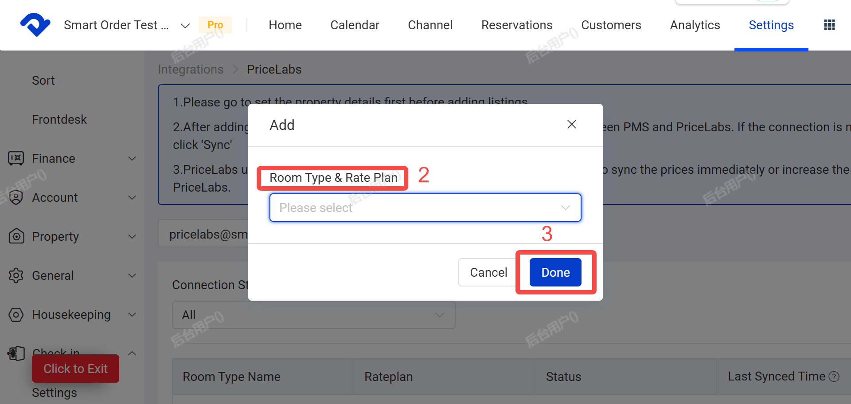Click the Pro badge
The width and height of the screenshot is (851, 404).
[215, 25]
